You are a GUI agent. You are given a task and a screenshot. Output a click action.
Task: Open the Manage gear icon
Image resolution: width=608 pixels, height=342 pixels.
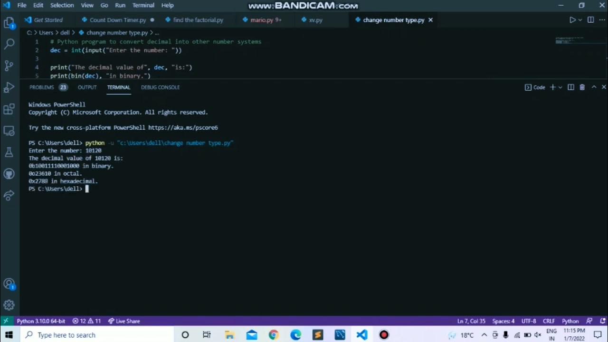pyautogui.click(x=9, y=305)
